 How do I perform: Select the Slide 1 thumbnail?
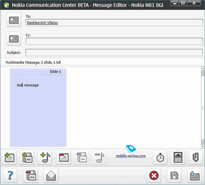click(x=38, y=107)
